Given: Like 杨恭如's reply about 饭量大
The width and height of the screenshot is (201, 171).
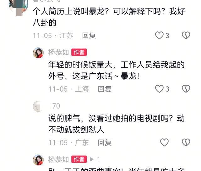Looking at the screenshot, I should click(159, 89).
